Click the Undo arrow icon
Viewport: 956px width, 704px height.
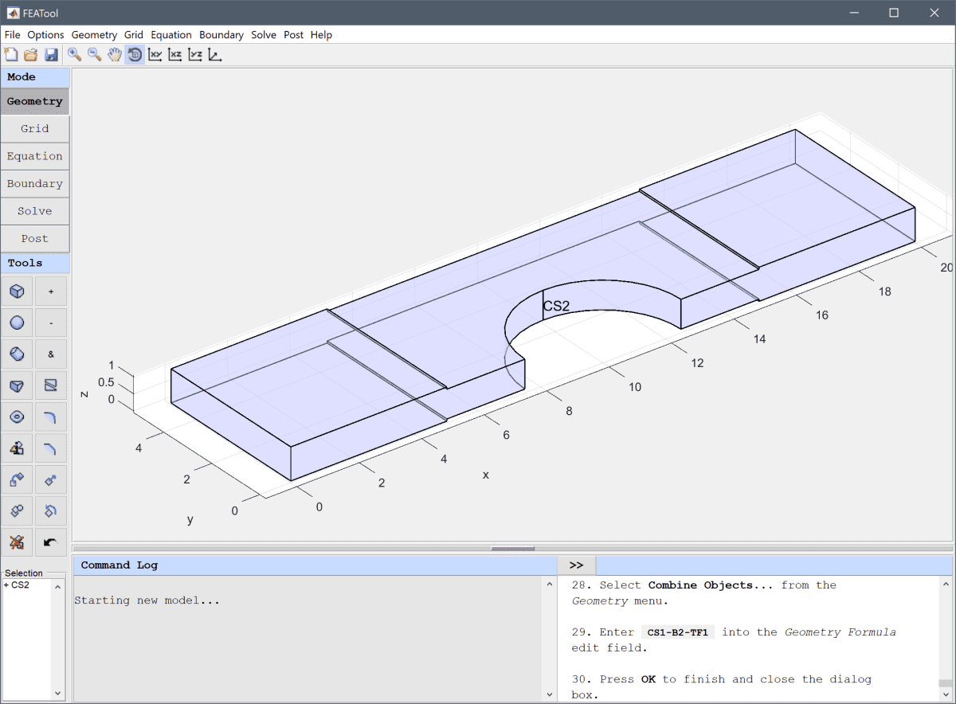coord(51,542)
